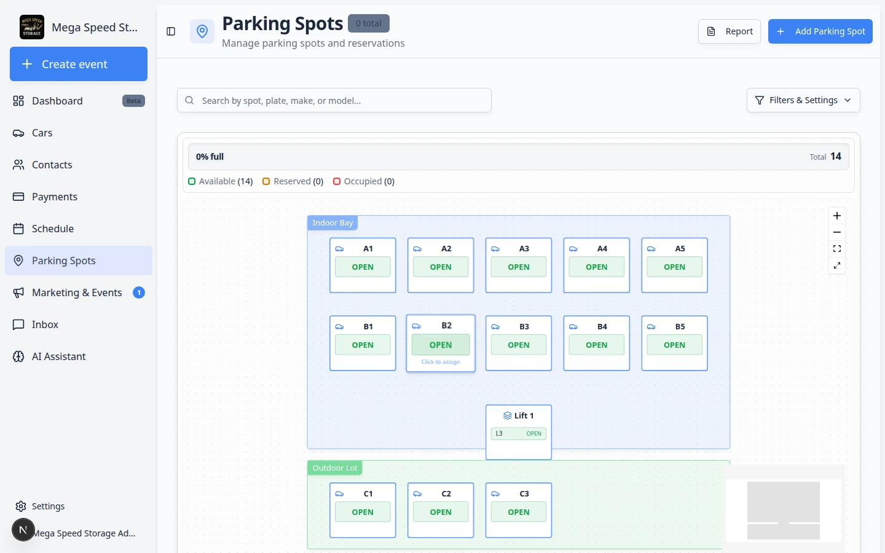Click the Cars icon in sidebar
The height and width of the screenshot is (553, 885).
point(18,133)
